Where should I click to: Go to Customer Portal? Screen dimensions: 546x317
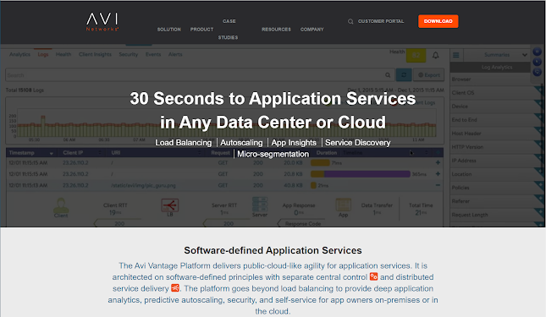[381, 21]
